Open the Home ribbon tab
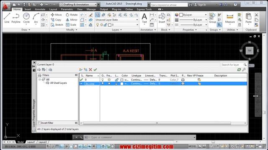268x150 pixels. (x=17, y=9)
